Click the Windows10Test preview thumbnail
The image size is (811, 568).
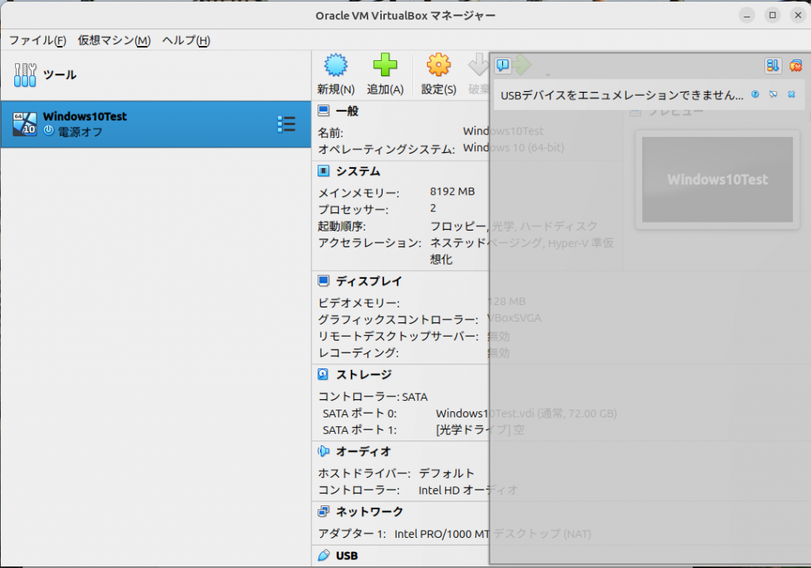718,180
